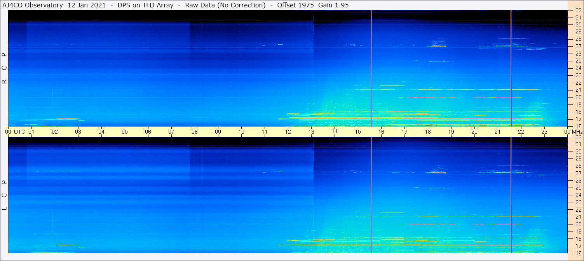This screenshot has width=584, height=261.
Task: Click the MHz unit label on time axis
Action: coord(577,132)
